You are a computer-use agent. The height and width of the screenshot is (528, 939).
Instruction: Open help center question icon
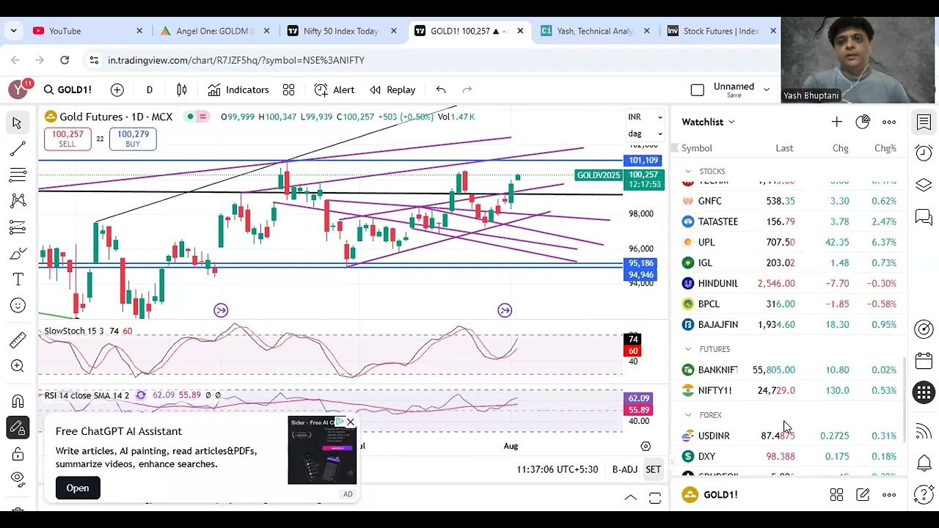[x=924, y=494]
